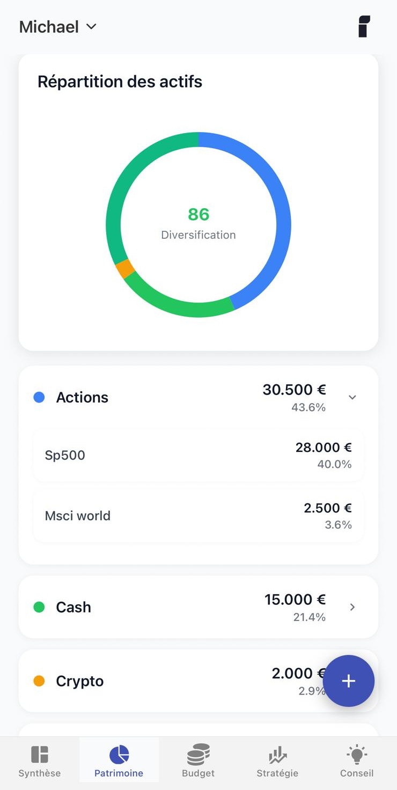The image size is (397, 790).
Task: Open the Stratégie chart icon
Action: [277, 756]
